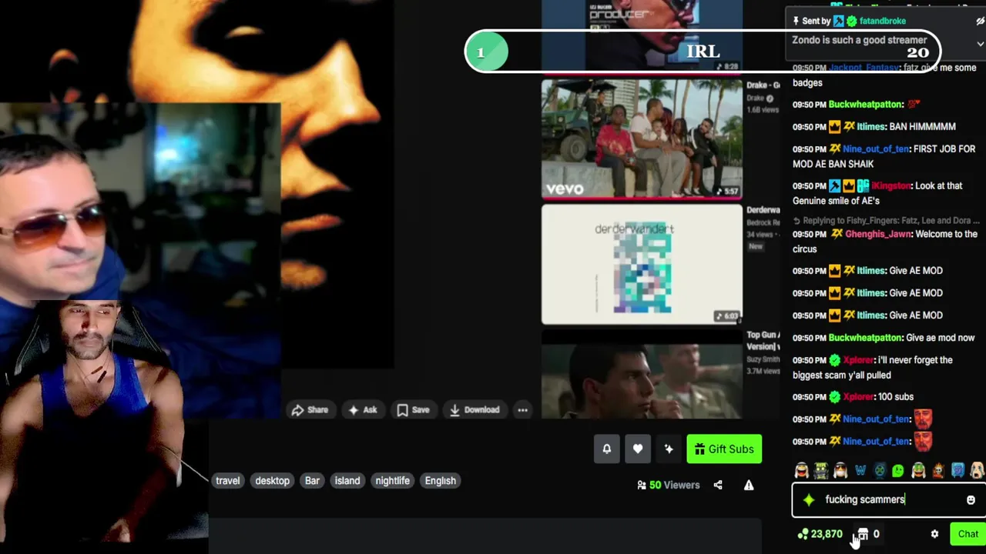Click the sparkle icon button beside Gift Subs
Viewport: 986px width, 554px height.
point(669,449)
